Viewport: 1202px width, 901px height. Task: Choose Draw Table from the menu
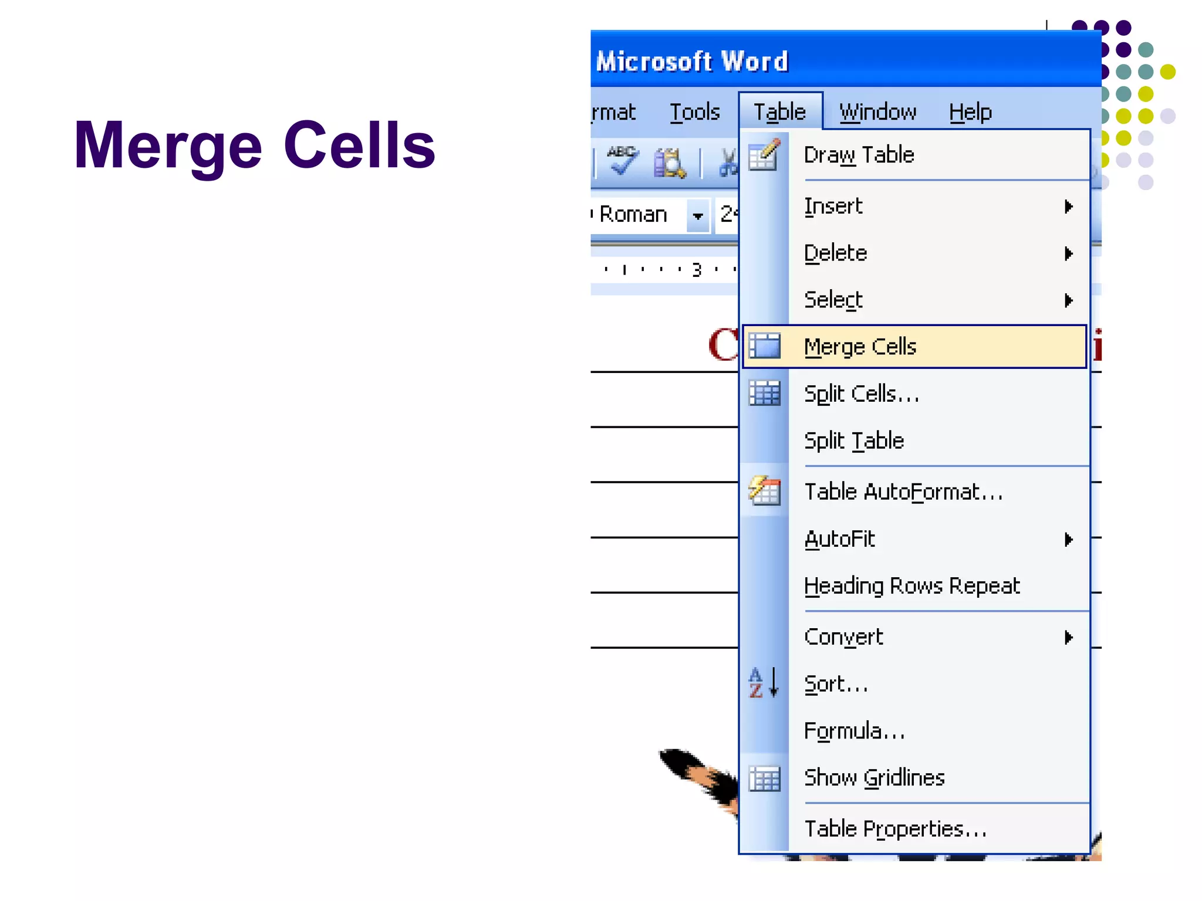(914, 155)
